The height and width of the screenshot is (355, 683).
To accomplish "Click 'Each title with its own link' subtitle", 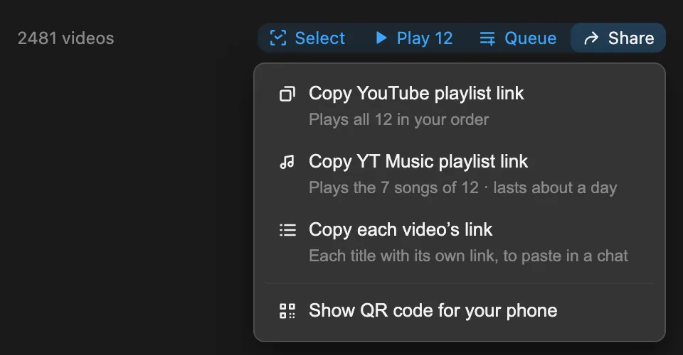I will tap(403, 256).
